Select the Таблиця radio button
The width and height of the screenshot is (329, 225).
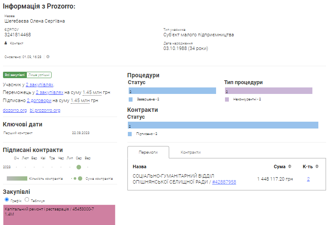(x=27, y=200)
